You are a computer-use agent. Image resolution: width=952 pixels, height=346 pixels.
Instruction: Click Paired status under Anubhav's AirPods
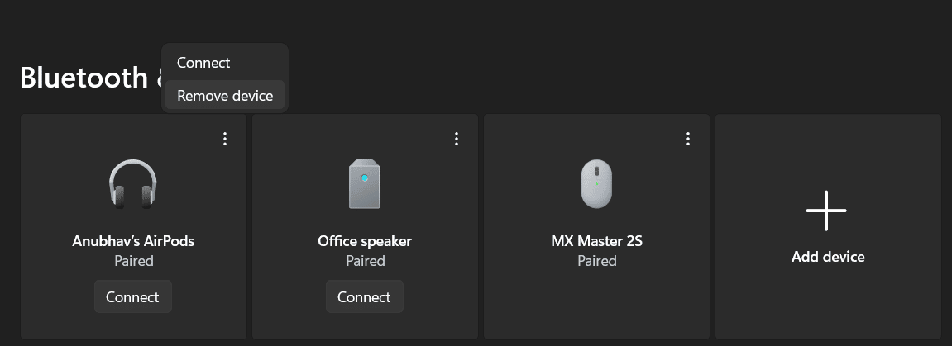(133, 261)
